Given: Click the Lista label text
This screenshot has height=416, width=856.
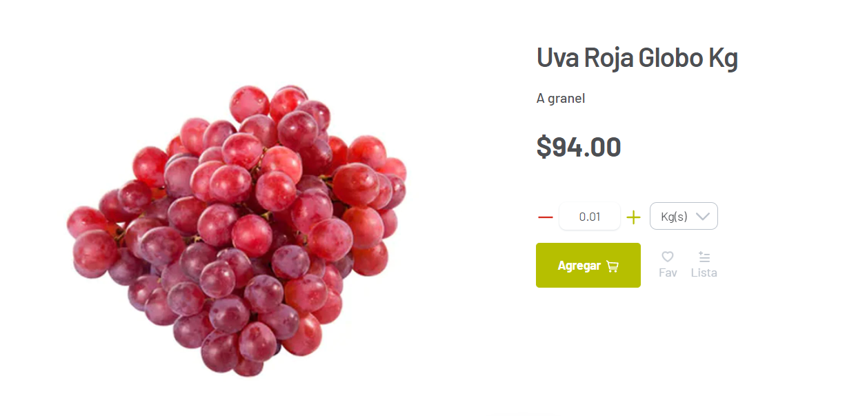Looking at the screenshot, I should pos(704,273).
